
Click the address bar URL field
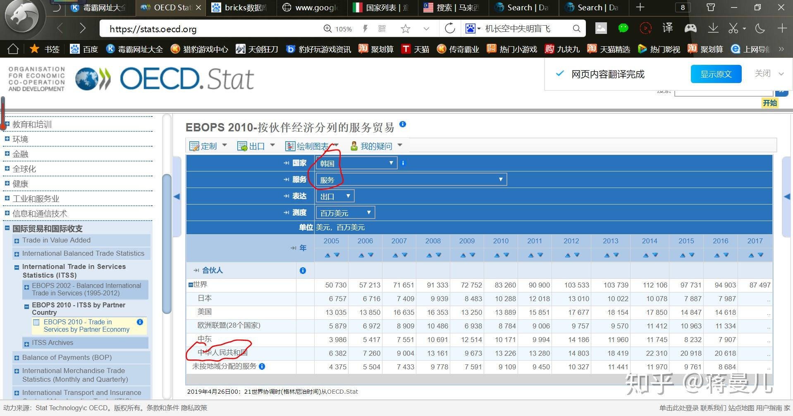211,29
